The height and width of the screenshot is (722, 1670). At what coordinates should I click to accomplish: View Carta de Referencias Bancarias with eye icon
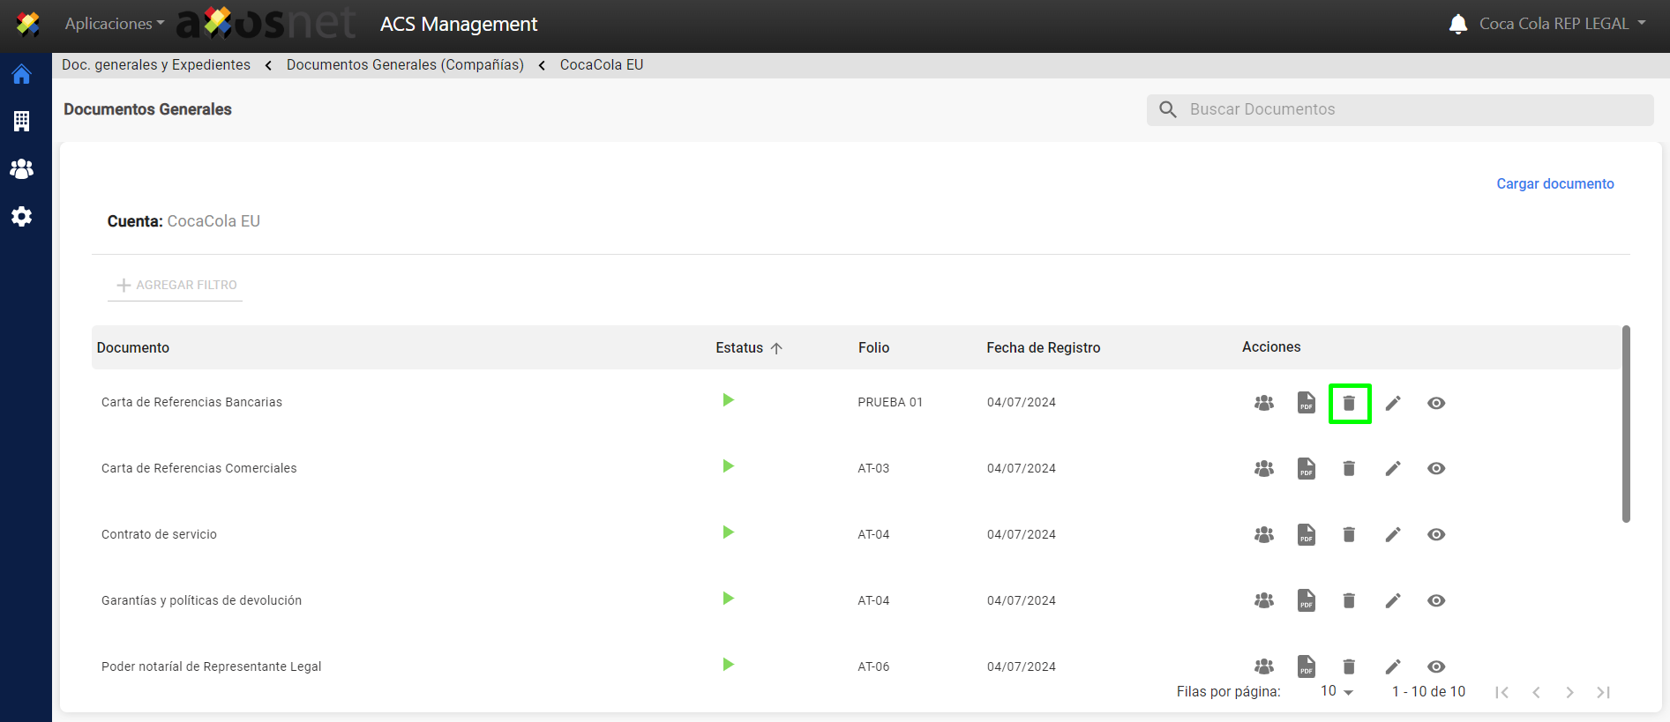coord(1435,403)
